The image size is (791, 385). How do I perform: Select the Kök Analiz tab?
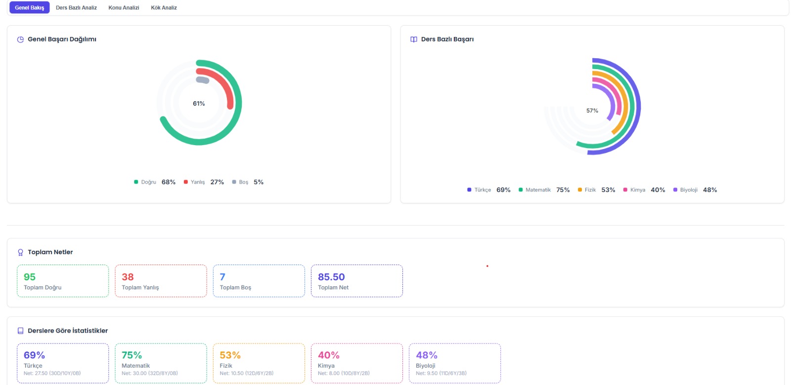(x=164, y=8)
